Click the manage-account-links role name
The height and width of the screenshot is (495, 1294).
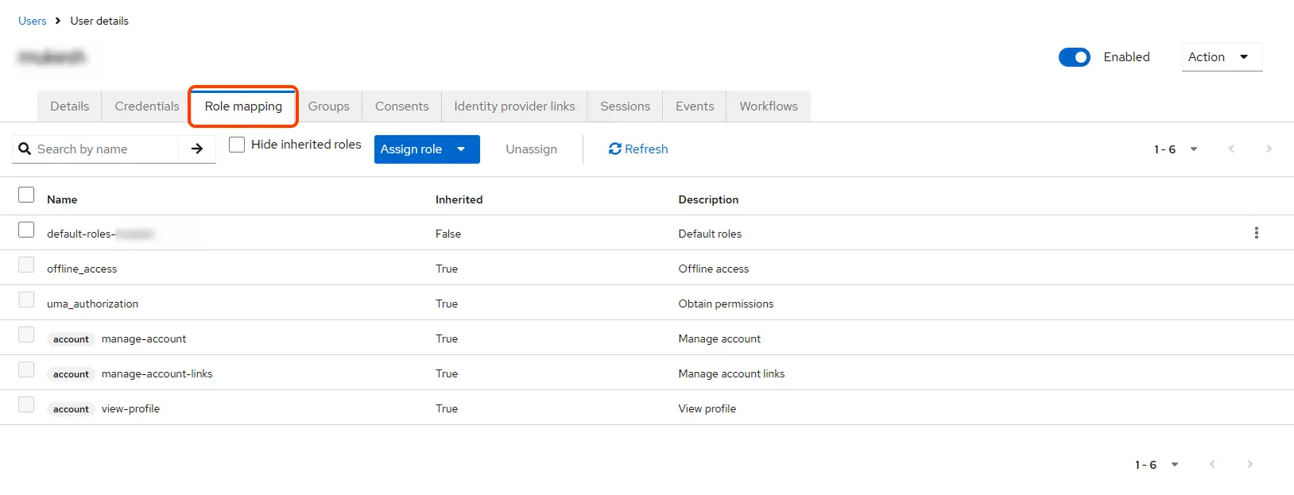(x=157, y=373)
